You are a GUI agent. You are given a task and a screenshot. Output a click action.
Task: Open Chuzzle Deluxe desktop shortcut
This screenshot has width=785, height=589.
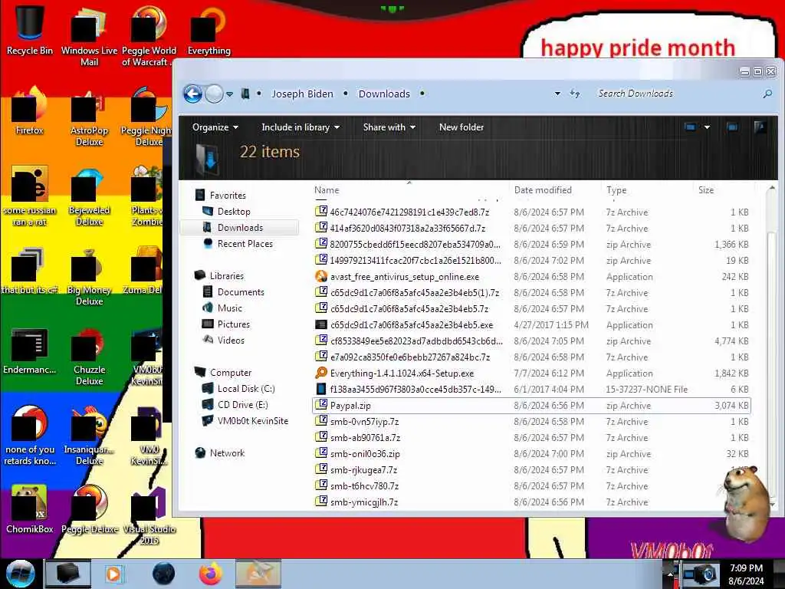[89, 357]
